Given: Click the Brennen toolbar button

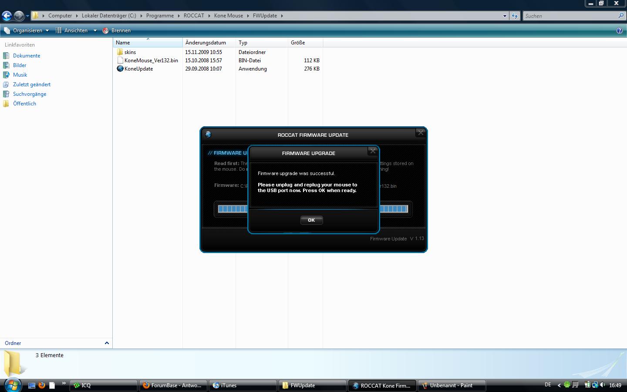Looking at the screenshot, I should pyautogui.click(x=116, y=30).
